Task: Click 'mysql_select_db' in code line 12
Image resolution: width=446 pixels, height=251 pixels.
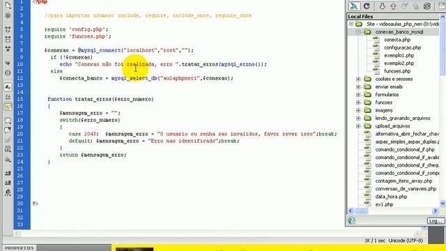Action: tap(134, 78)
